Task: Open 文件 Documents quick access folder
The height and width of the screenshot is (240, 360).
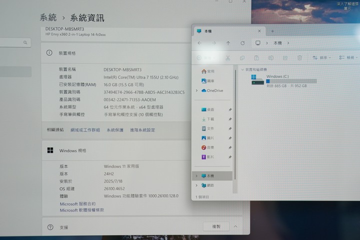Action: pos(207,128)
